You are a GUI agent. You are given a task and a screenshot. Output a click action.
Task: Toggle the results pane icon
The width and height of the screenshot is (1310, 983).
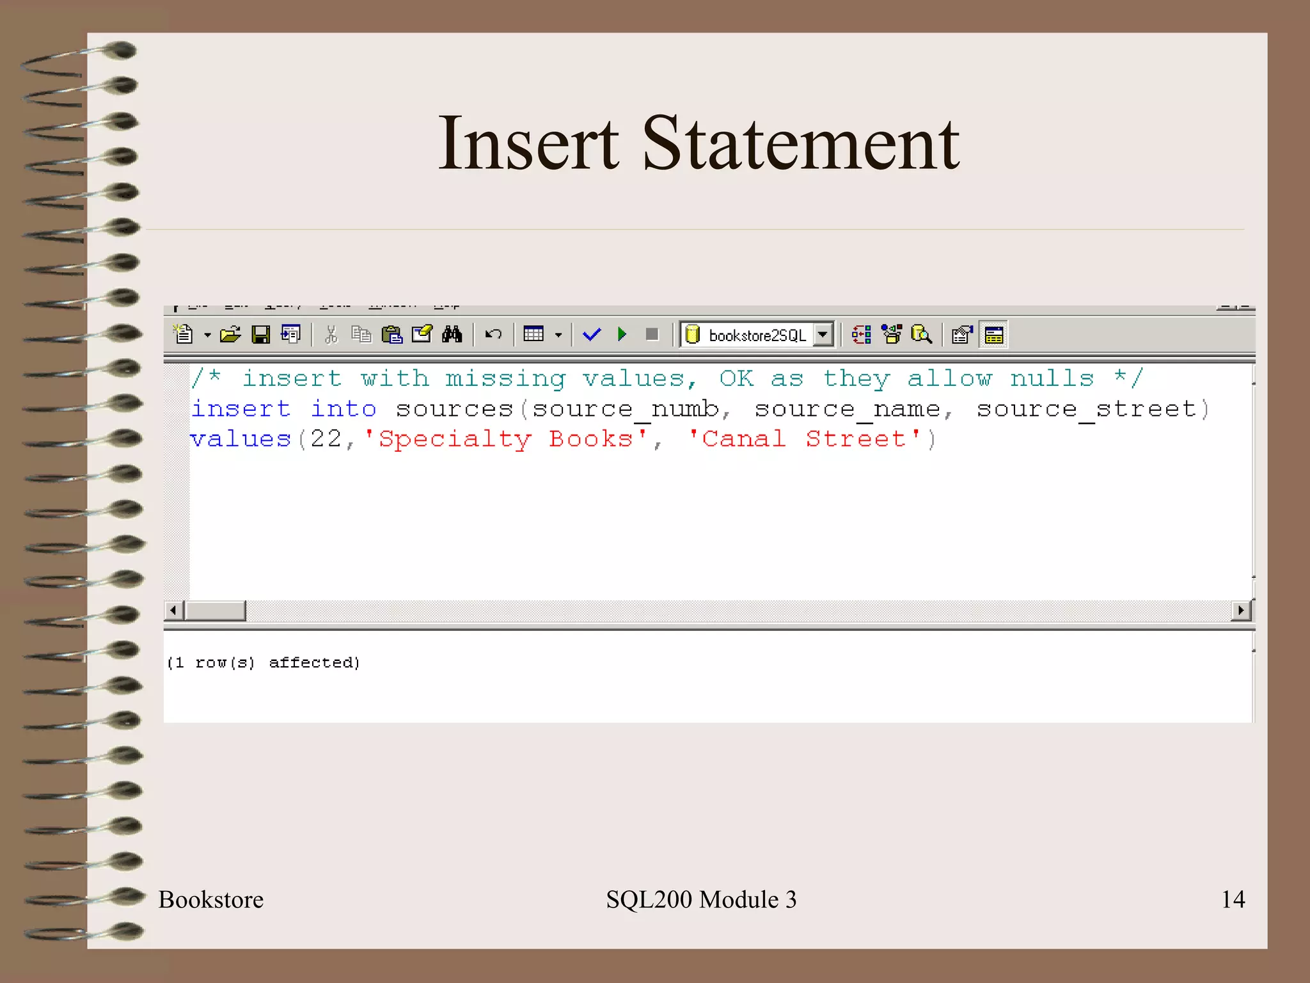point(993,334)
